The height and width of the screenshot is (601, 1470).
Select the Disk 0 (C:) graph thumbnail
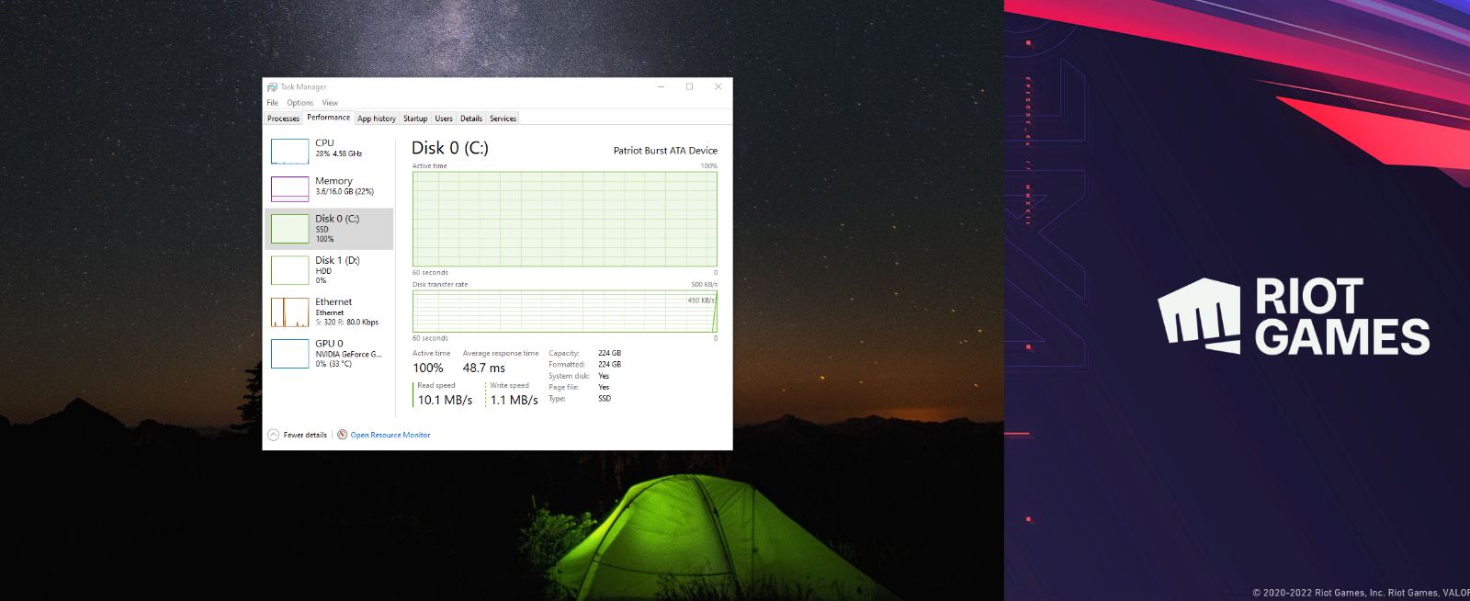click(289, 229)
